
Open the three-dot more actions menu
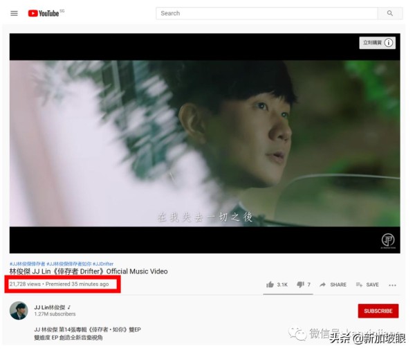[x=392, y=285]
